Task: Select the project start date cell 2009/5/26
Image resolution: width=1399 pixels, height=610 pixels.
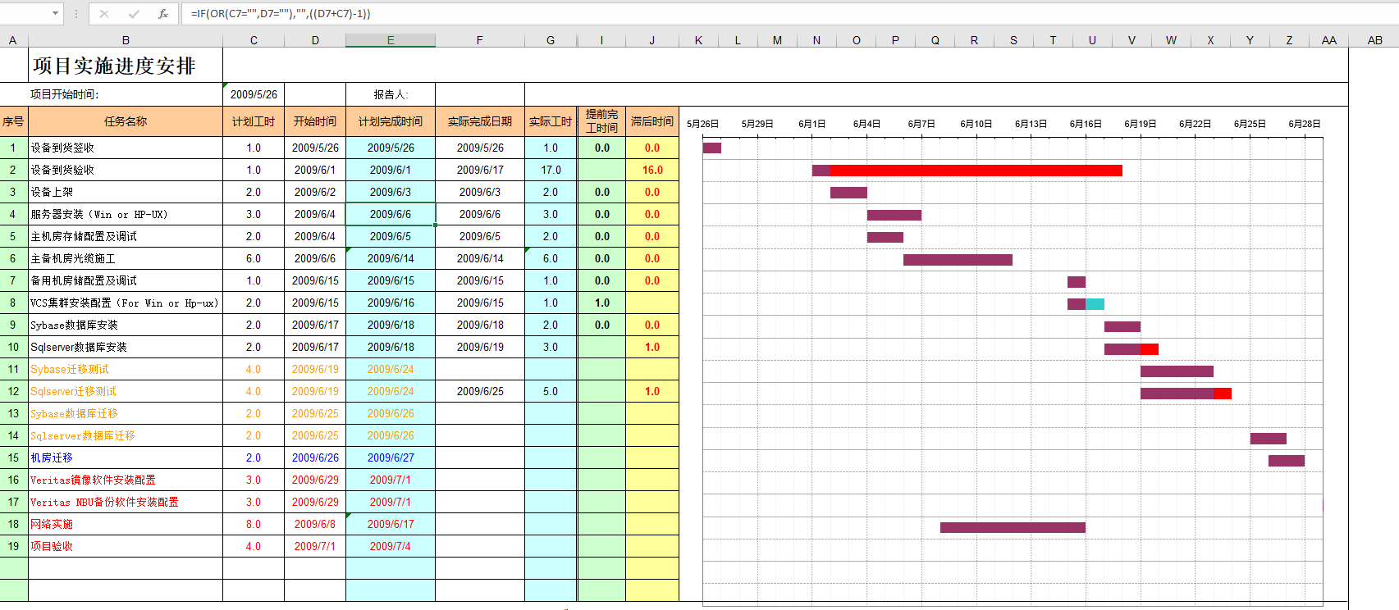Action: [x=254, y=94]
